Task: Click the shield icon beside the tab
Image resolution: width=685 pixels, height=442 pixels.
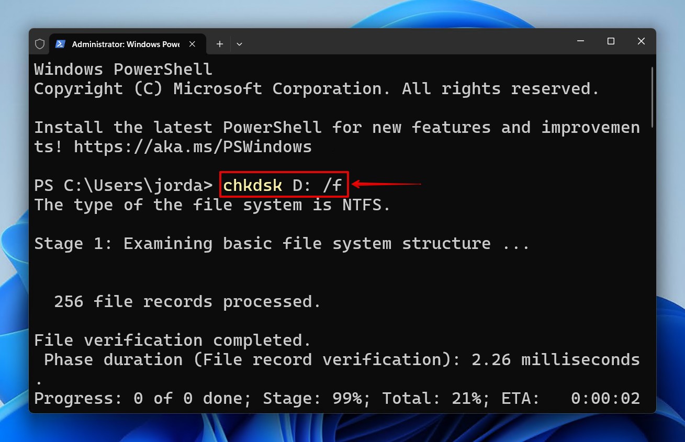Action: point(39,44)
